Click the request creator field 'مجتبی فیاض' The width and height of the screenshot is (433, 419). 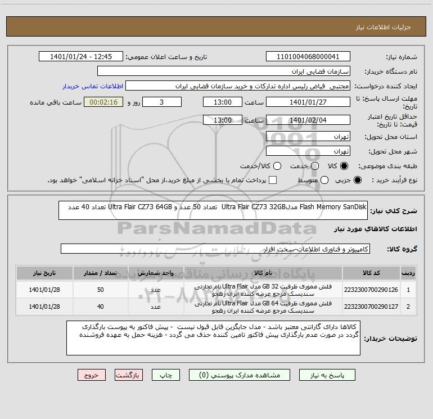point(238,85)
